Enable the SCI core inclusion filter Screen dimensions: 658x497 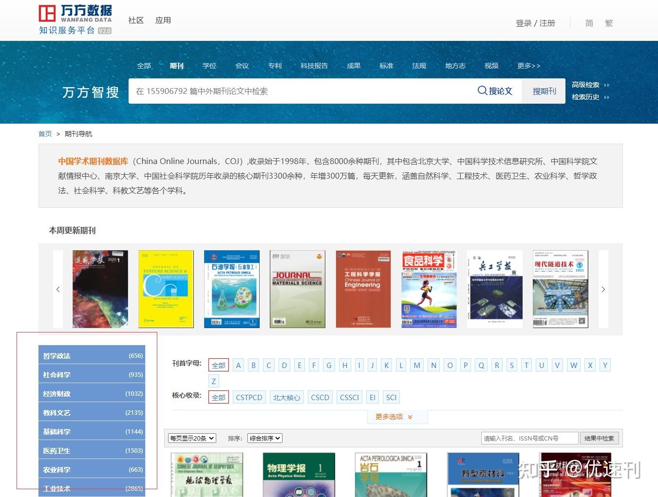(391, 397)
